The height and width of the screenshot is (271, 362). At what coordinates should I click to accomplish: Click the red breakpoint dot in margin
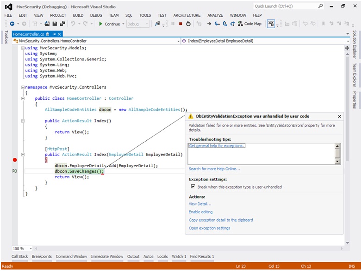(x=15, y=160)
